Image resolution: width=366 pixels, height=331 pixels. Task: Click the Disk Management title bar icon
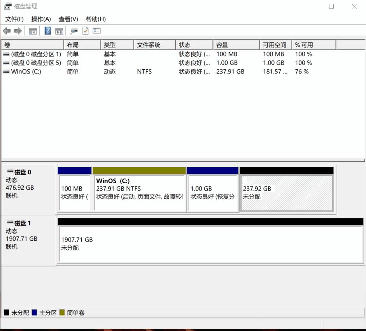8,6
